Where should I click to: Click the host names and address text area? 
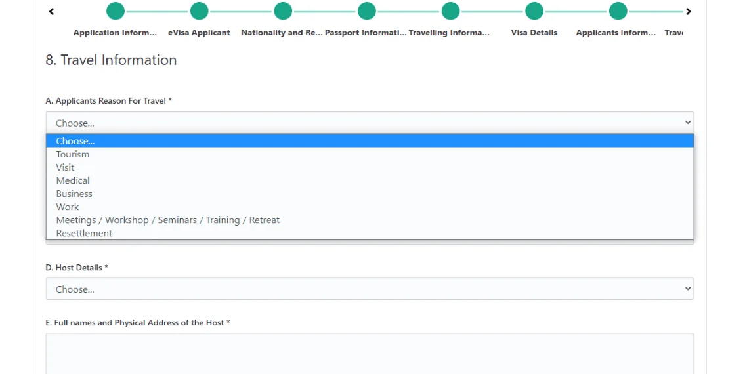370,353
